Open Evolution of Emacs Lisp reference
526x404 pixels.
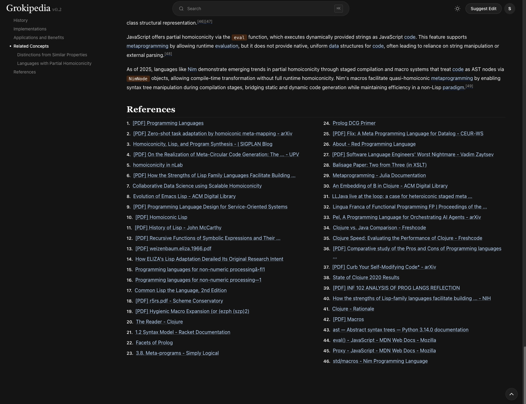pos(184,196)
